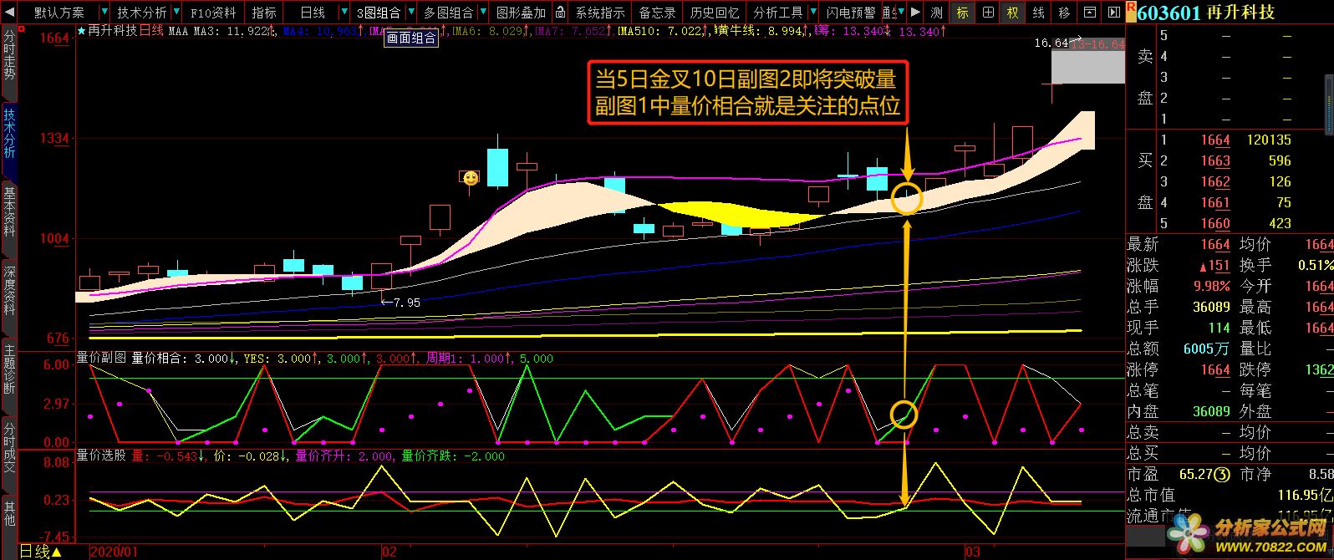Image resolution: width=1334 pixels, height=560 pixels.
Task: Select the 线 line drawing tool
Action: pos(1038,13)
